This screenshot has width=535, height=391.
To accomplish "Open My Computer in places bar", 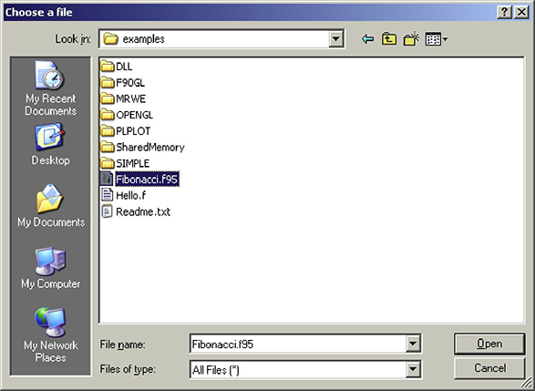I will click(x=50, y=268).
